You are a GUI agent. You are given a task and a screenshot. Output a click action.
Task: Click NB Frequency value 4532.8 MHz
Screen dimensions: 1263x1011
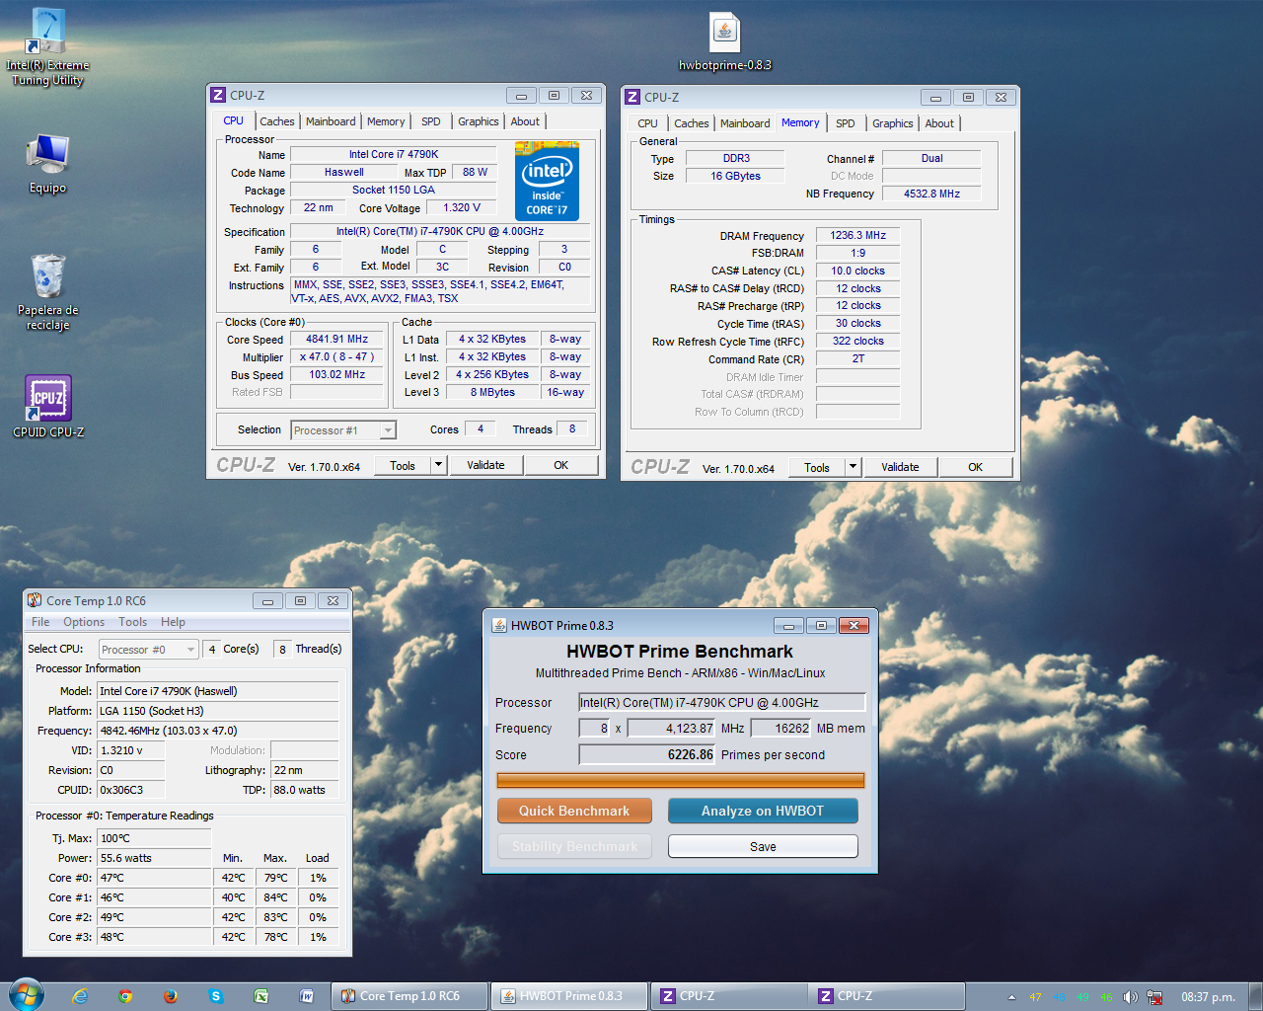click(931, 194)
